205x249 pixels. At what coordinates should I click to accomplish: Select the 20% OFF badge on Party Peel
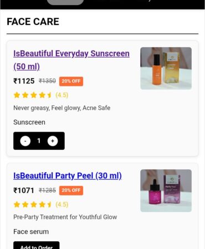click(x=71, y=190)
